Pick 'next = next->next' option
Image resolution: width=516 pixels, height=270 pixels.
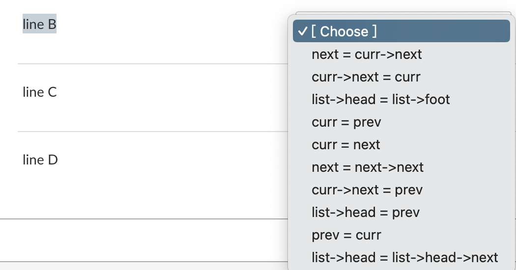(401, 167)
